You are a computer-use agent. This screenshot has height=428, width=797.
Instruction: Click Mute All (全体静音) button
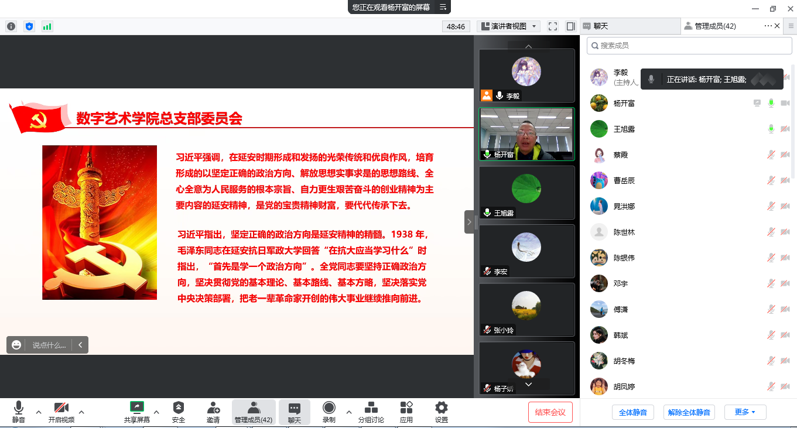(632, 412)
